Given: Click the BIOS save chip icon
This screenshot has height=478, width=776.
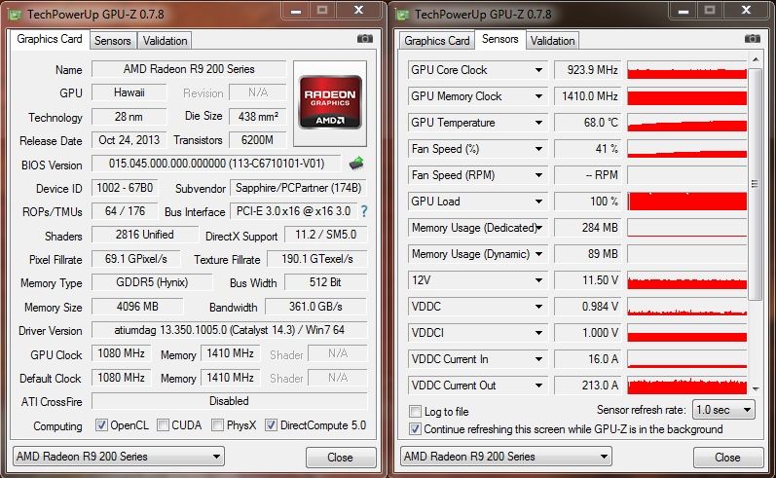Looking at the screenshot, I should point(357,164).
